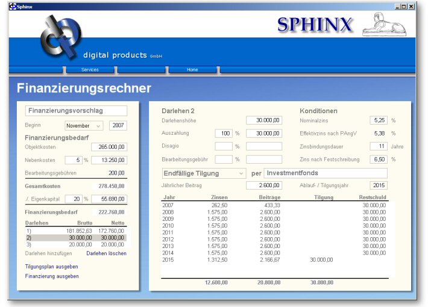Click the Nominalzins field showing 5,25

[x=379, y=120]
